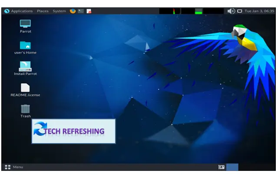
Task: Click the system monitor graph with red spike
Action: click(x=170, y=11)
